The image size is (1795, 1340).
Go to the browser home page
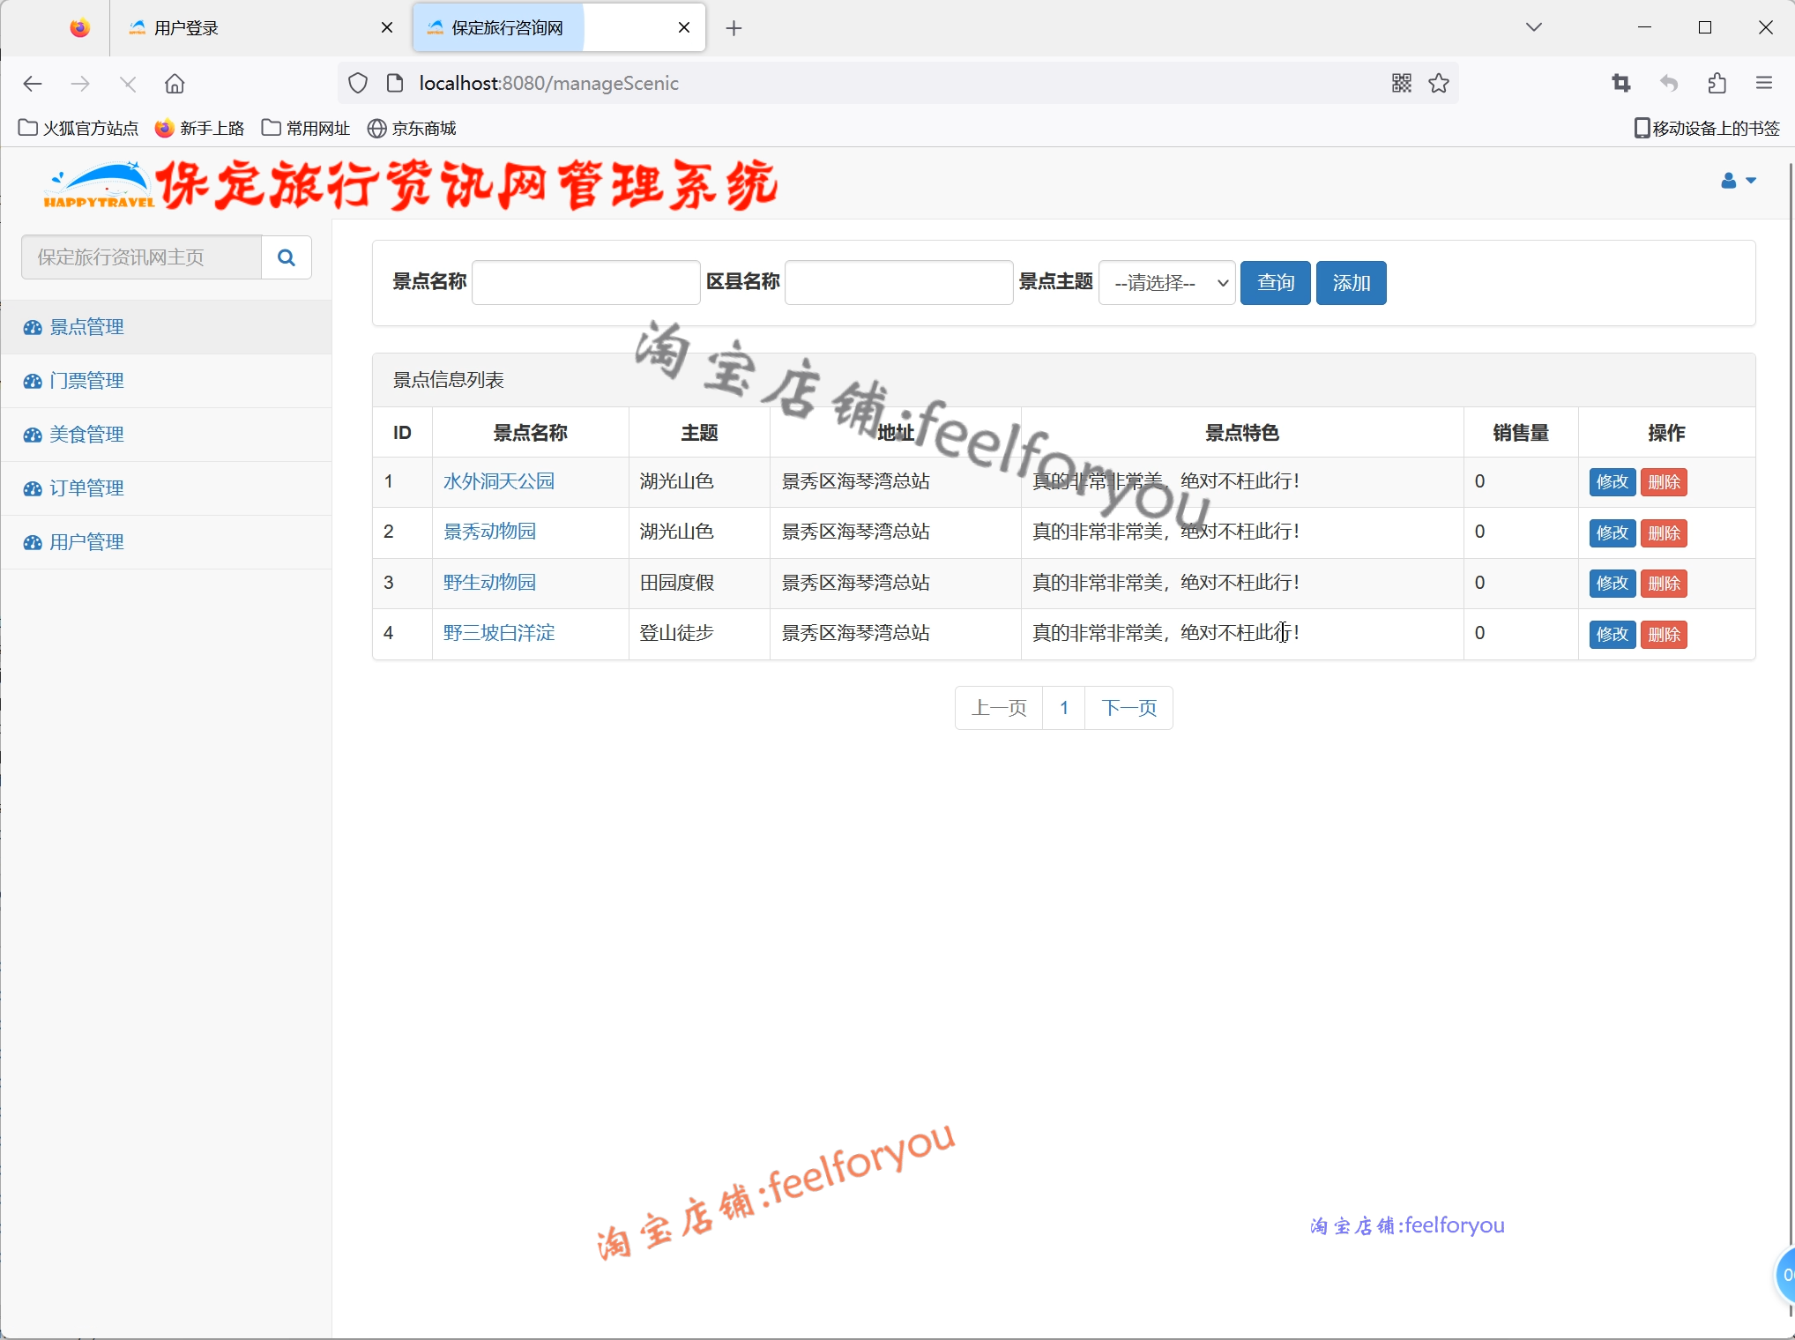(x=175, y=84)
